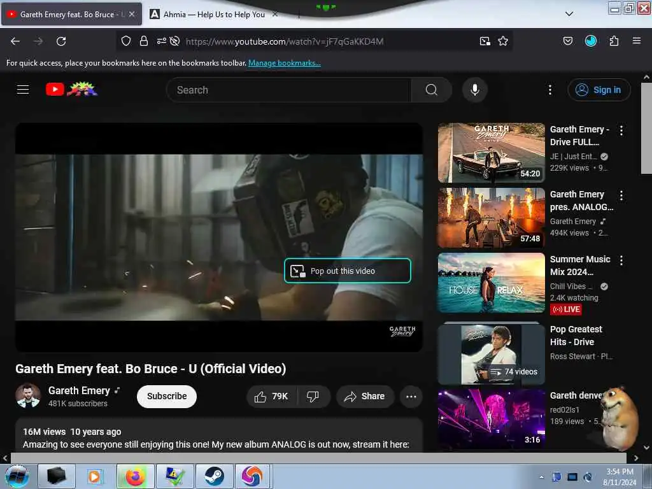Image resolution: width=652 pixels, height=489 pixels.
Task: Open the tracking protection shield icon
Action: pyautogui.click(x=126, y=41)
